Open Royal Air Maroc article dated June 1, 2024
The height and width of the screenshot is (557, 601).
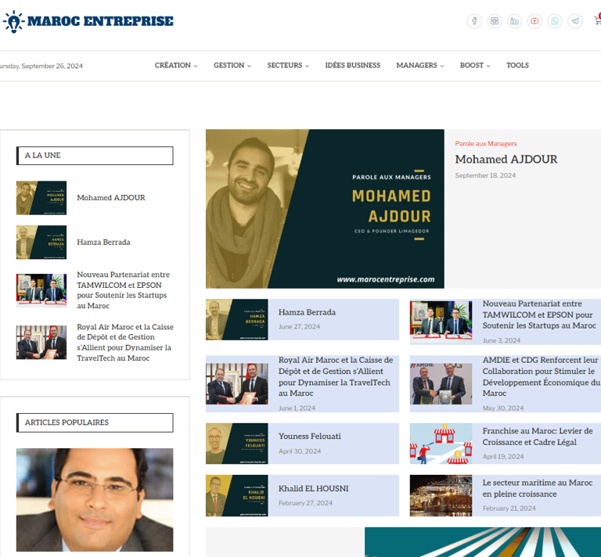[336, 376]
